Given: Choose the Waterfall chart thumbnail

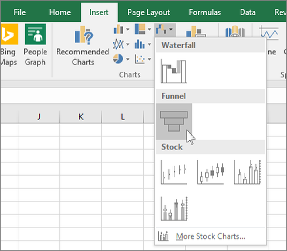Looking at the screenshot, I should click(174, 71).
